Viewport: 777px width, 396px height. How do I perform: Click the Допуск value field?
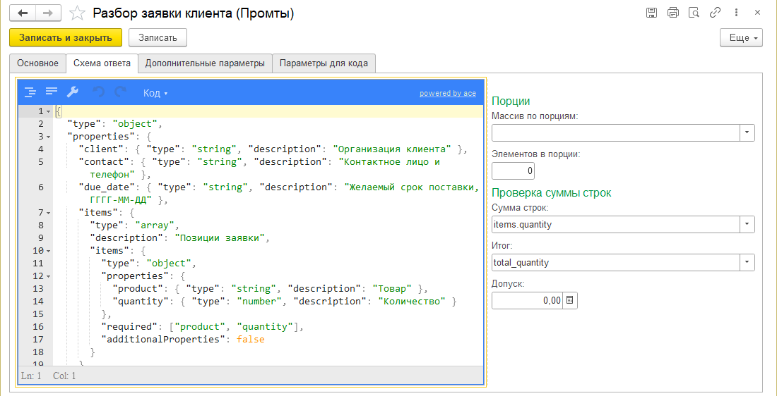click(x=528, y=300)
